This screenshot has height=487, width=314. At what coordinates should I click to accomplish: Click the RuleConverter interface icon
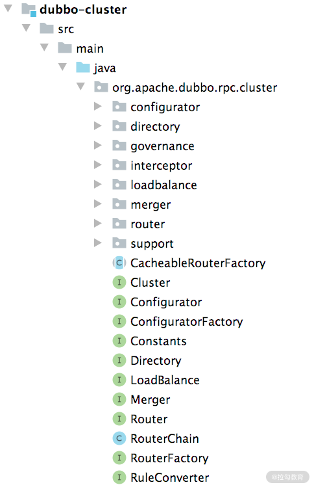(x=119, y=477)
